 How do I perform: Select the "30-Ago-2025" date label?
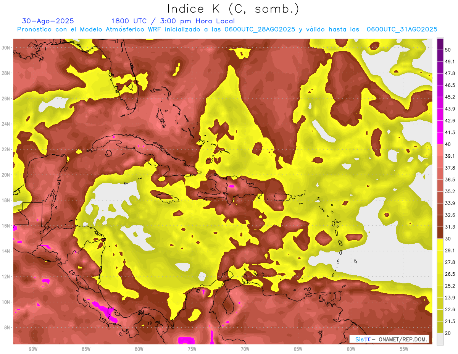48,21
